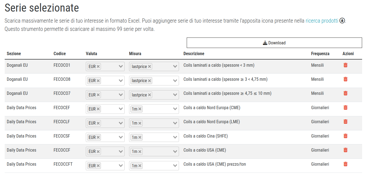Expand Misura dropdown arrow for FECOCCF

[x=175, y=151]
